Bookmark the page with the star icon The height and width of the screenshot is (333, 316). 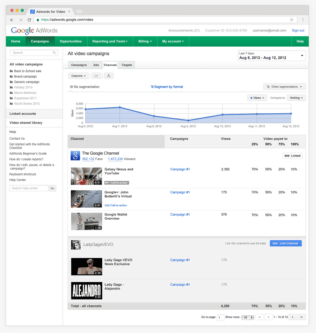click(292, 20)
